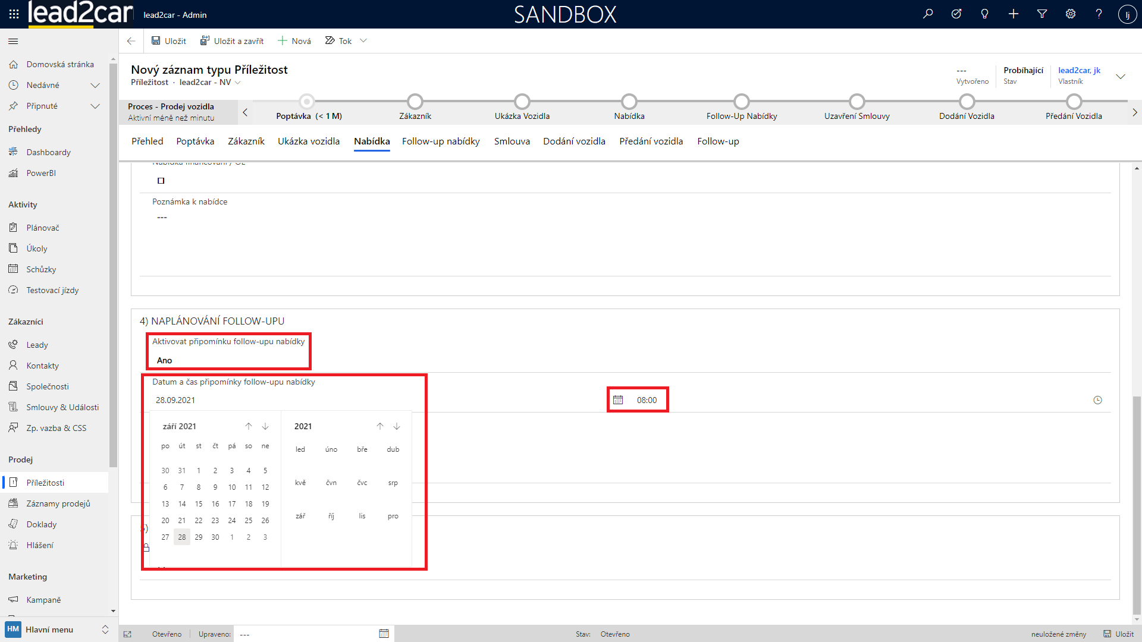Open the settings gear icon

(x=1071, y=14)
